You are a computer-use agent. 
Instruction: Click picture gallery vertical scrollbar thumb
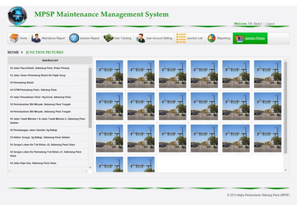(x=285, y=108)
